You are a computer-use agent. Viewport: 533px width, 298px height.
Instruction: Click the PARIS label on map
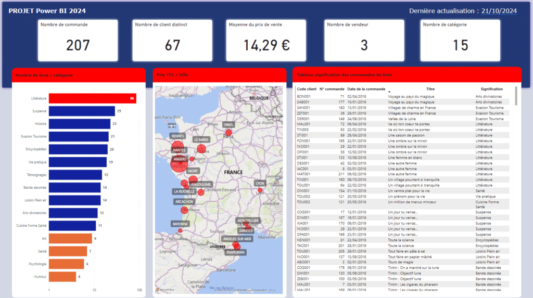[x=229, y=125]
